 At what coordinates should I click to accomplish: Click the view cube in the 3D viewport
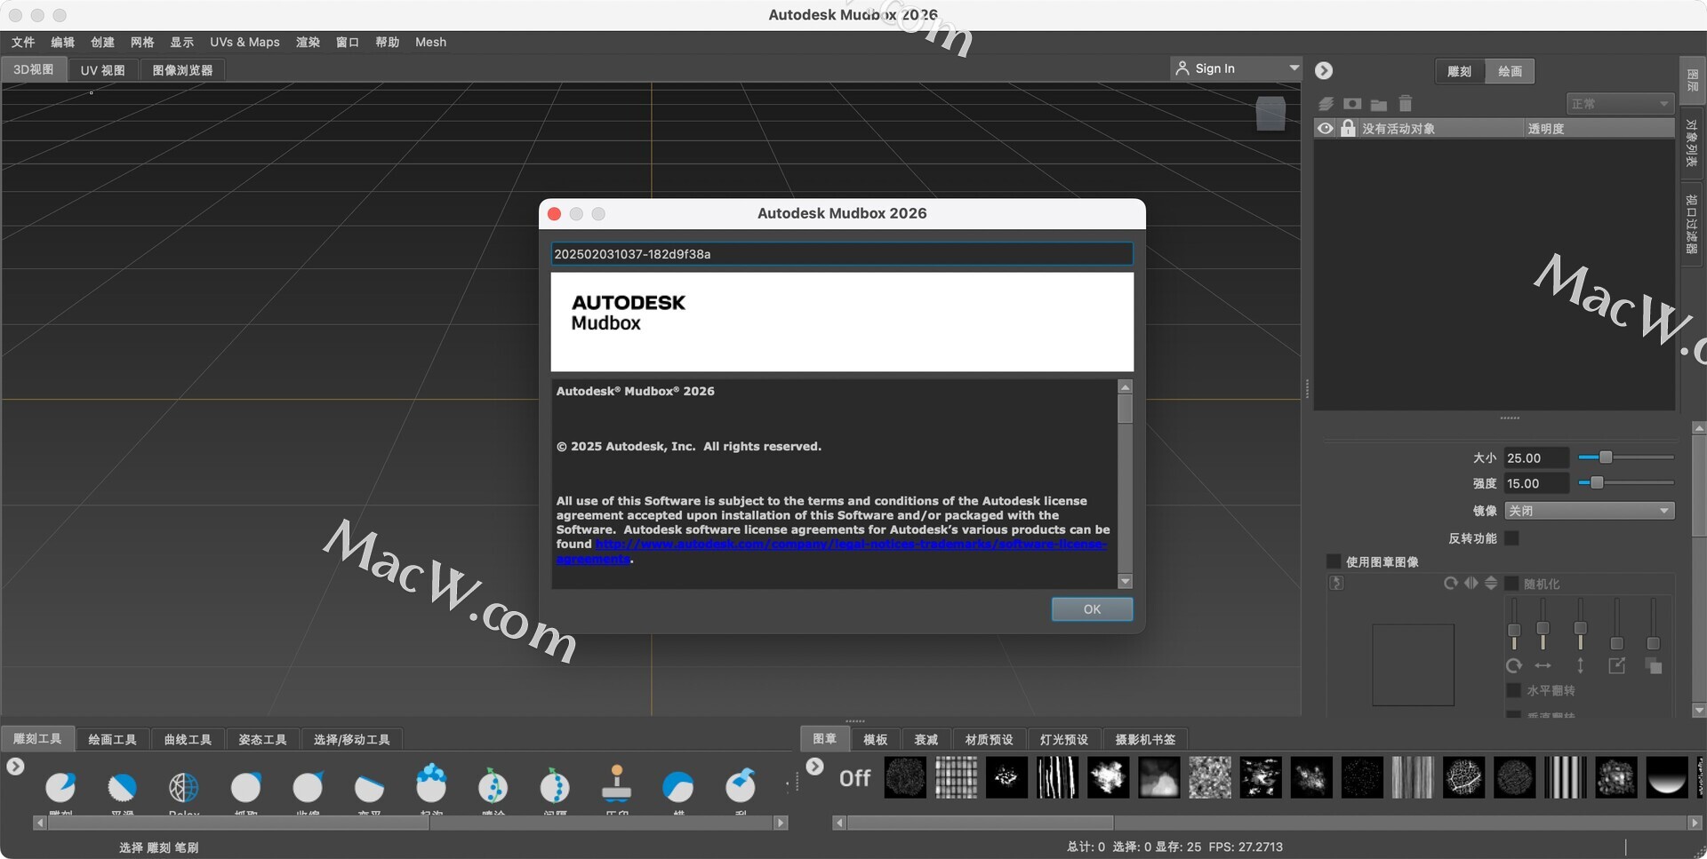click(x=1270, y=113)
